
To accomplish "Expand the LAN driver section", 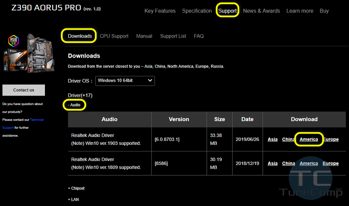I will [73, 199].
